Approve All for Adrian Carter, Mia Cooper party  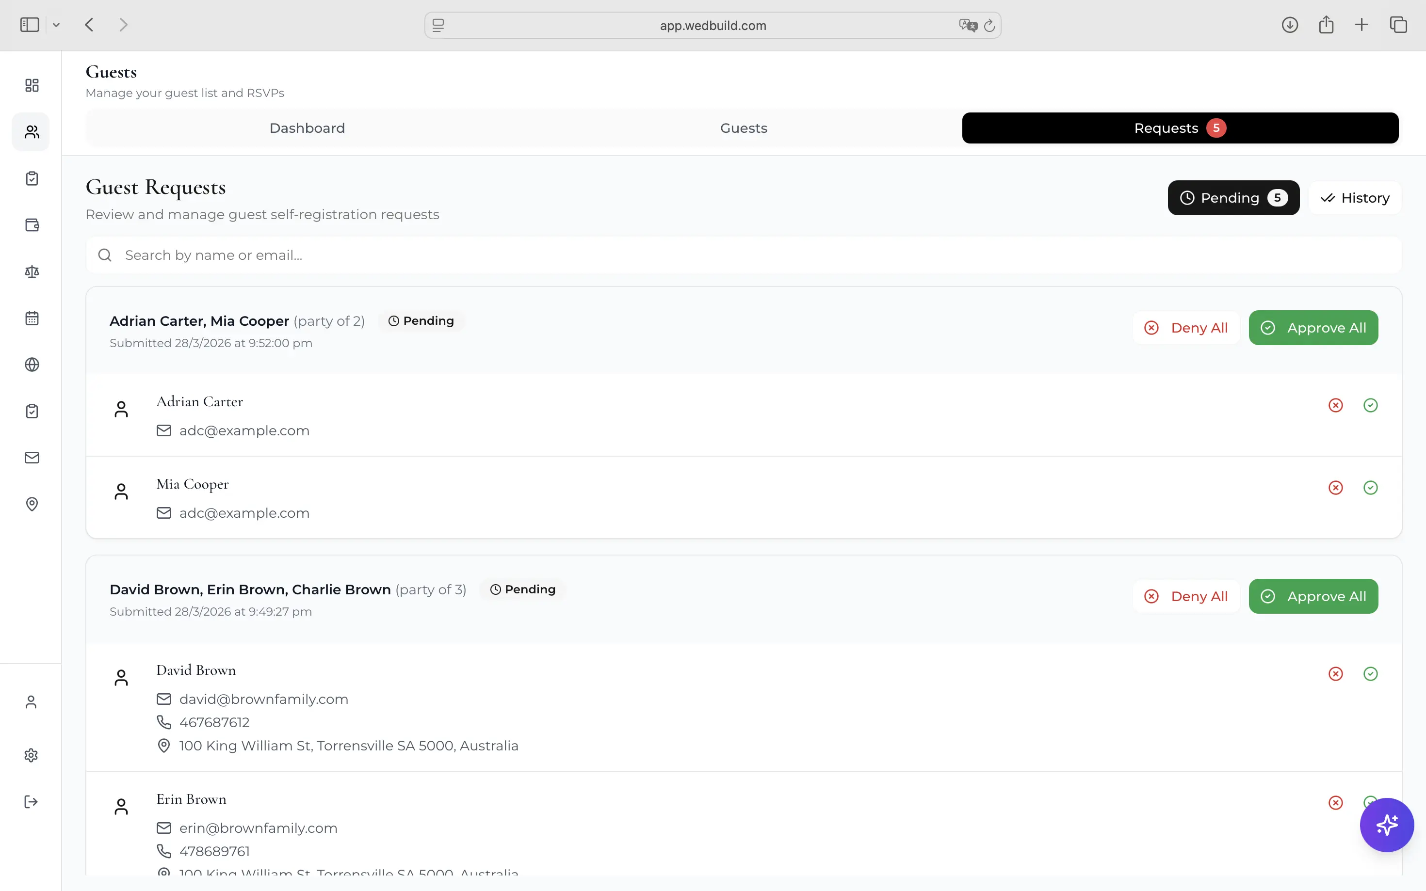pos(1313,328)
